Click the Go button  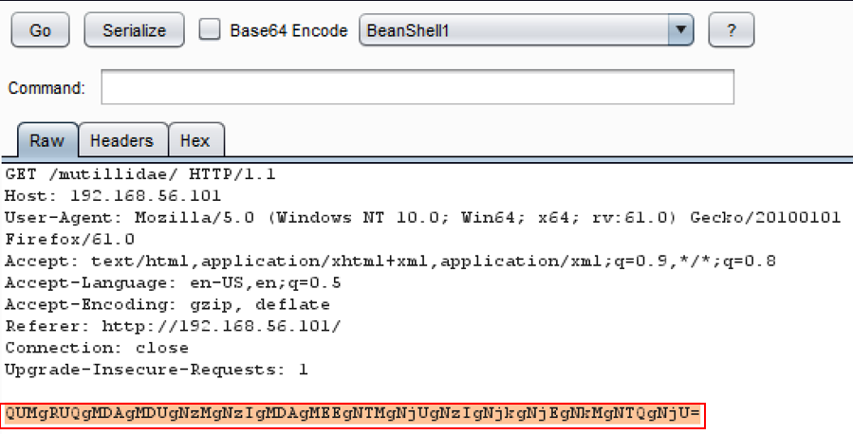click(40, 30)
